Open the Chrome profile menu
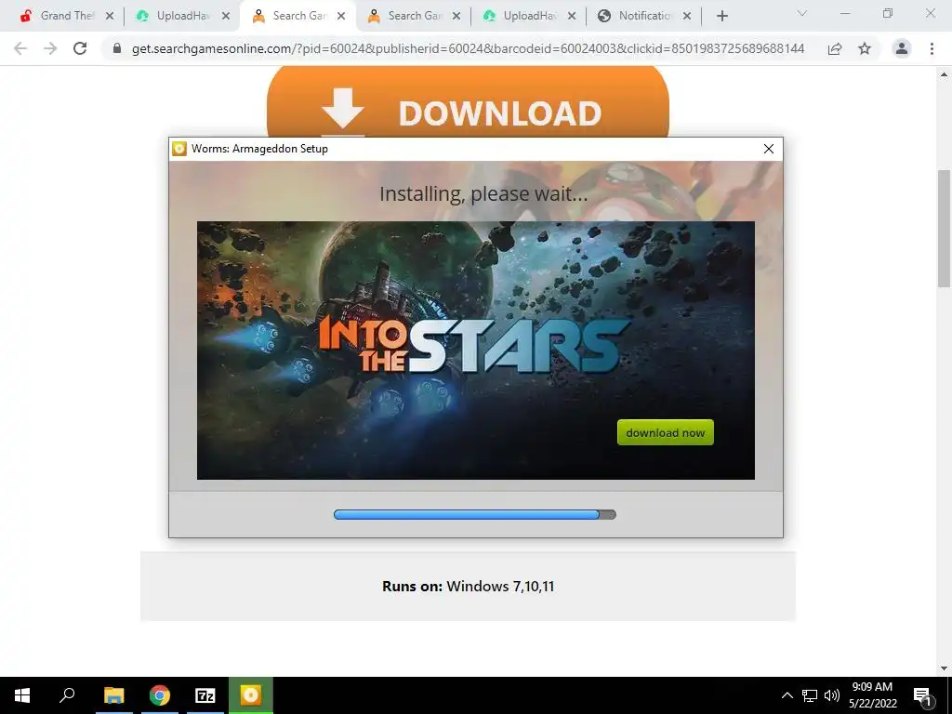Image resolution: width=952 pixels, height=714 pixels. [x=902, y=48]
